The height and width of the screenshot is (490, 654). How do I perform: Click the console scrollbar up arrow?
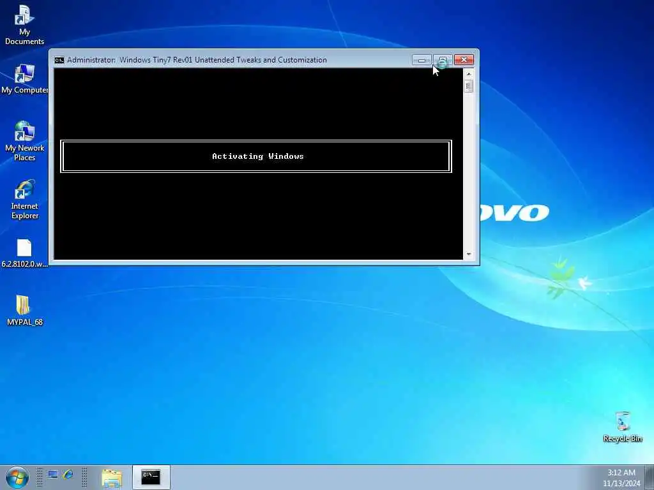tap(468, 74)
